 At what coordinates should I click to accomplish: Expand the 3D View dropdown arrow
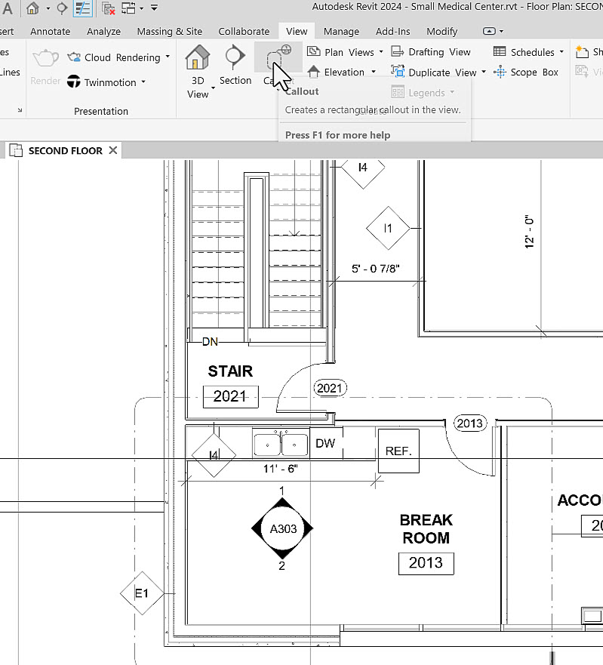[213, 88]
